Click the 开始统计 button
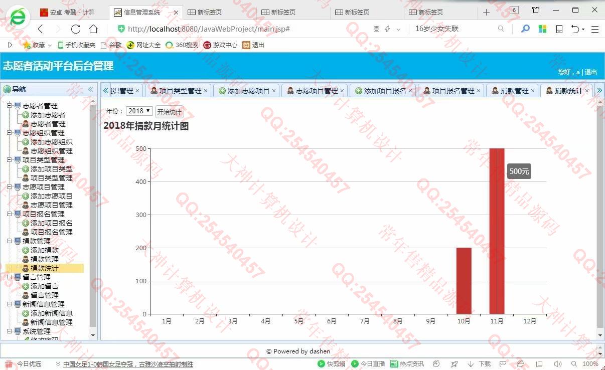Image resolution: width=605 pixels, height=370 pixels. click(170, 112)
